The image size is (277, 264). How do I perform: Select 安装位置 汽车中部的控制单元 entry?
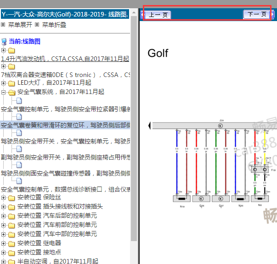click(x=57, y=234)
